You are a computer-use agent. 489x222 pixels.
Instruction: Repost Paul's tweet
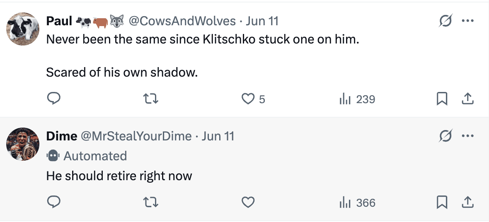151,99
